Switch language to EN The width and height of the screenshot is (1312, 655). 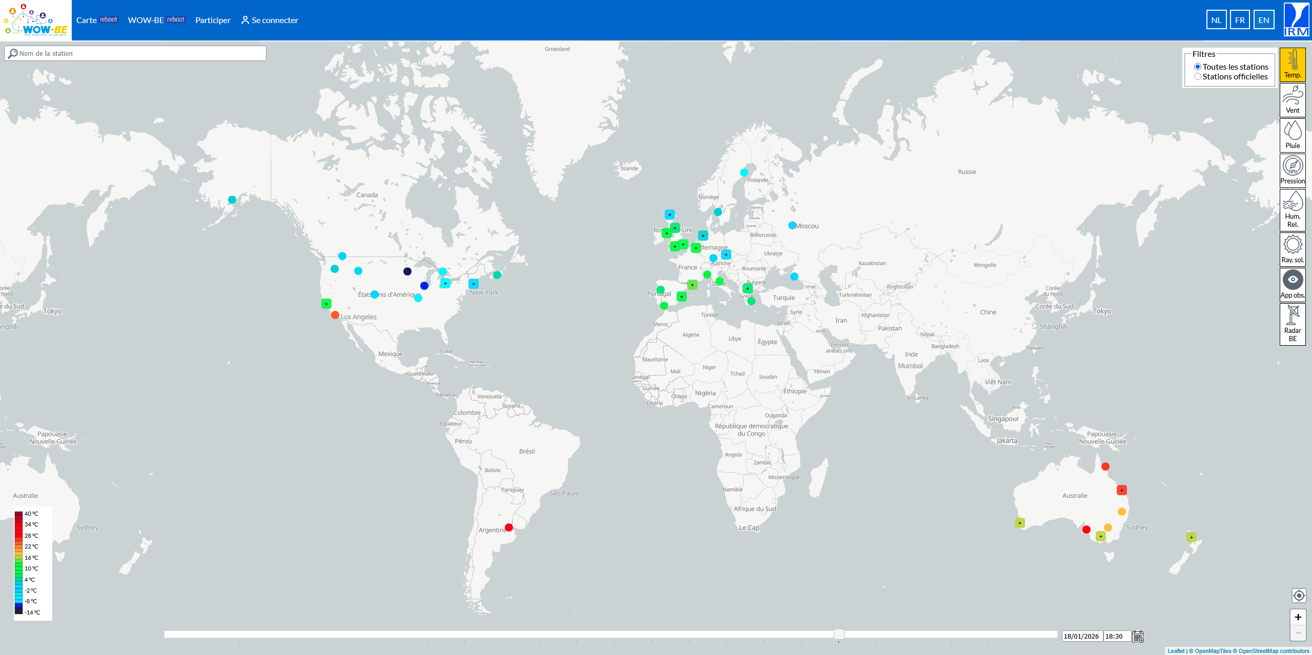pyautogui.click(x=1263, y=20)
